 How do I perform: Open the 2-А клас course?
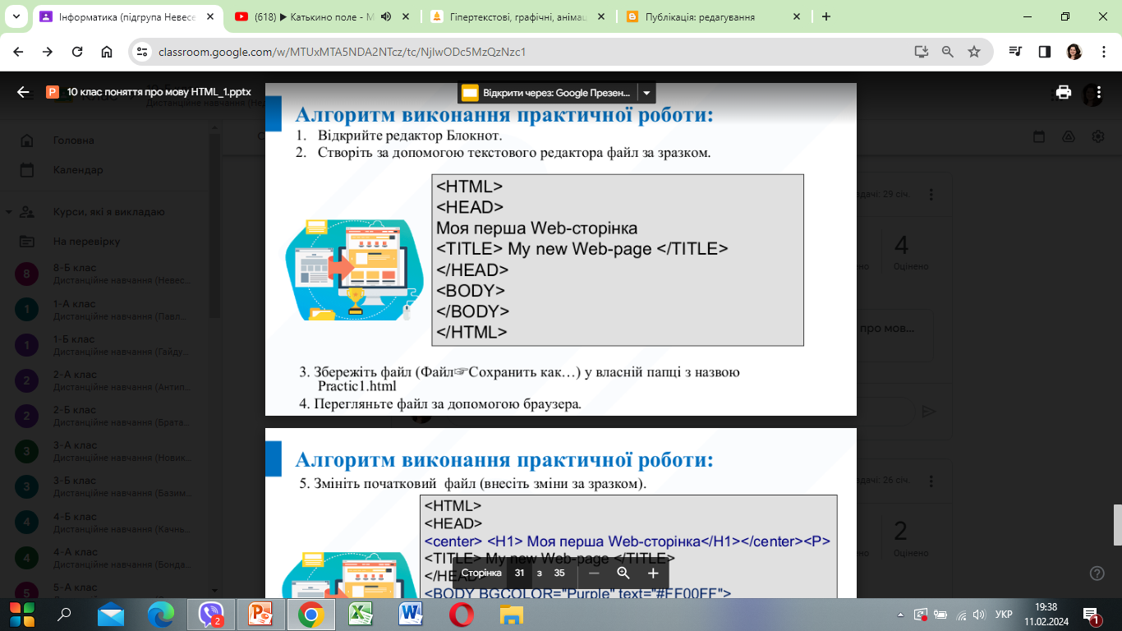[107, 380]
